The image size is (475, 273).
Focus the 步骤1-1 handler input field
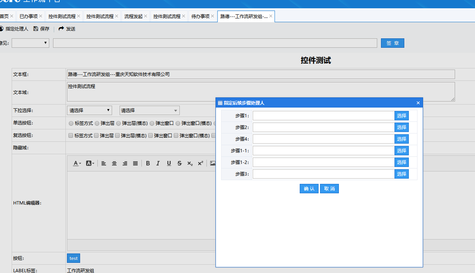[x=324, y=151]
